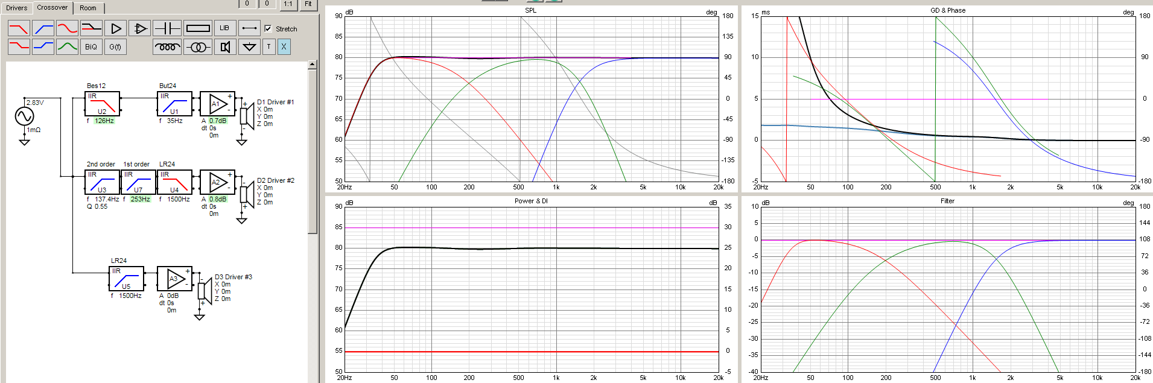Click the 0.7dB gain value under A1
This screenshot has width=1153, height=383.
(218, 121)
